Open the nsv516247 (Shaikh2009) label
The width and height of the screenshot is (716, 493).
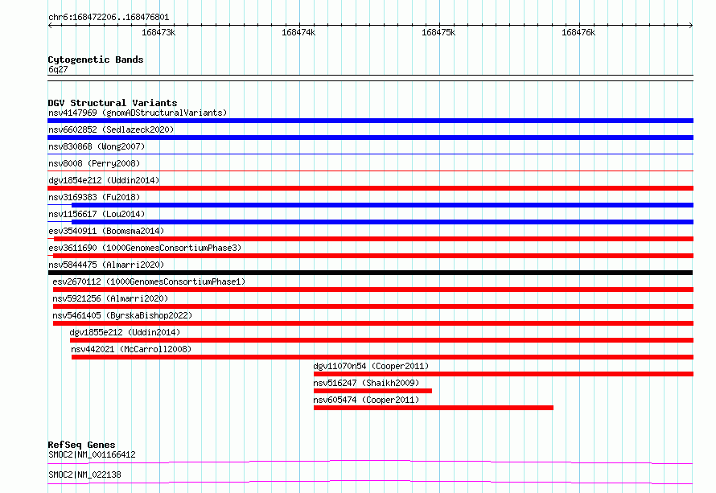click(x=366, y=383)
